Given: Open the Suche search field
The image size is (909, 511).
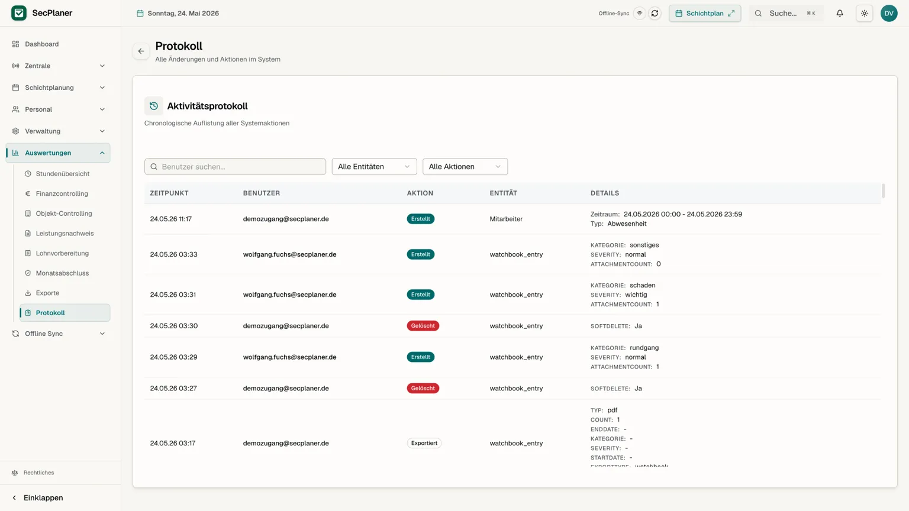Looking at the screenshot, I should [x=786, y=13].
